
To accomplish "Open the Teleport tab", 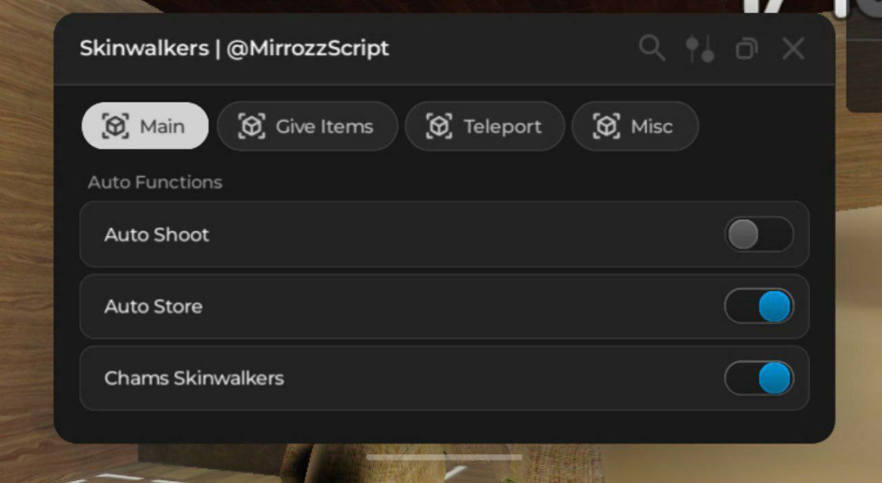I will point(485,126).
